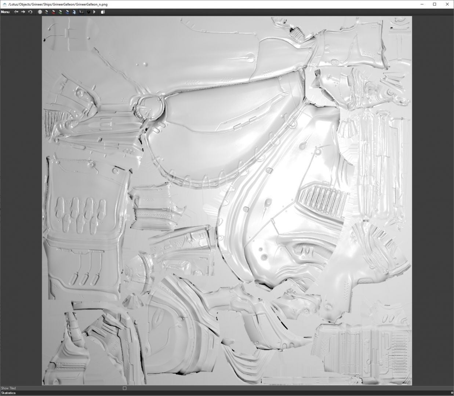
Task: Maximize the texture viewer window
Action: click(435, 4)
